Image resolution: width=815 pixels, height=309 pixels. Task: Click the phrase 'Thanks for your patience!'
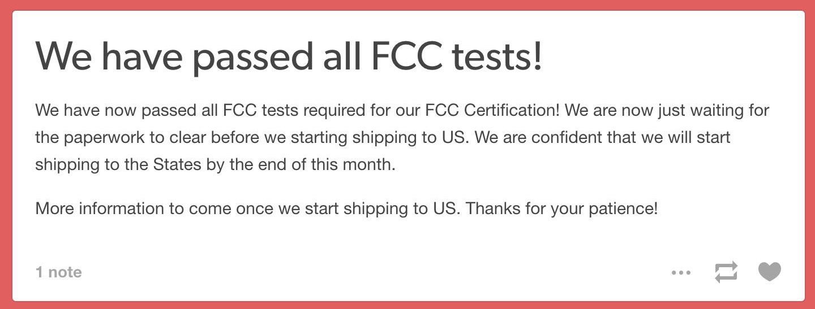[x=562, y=209]
